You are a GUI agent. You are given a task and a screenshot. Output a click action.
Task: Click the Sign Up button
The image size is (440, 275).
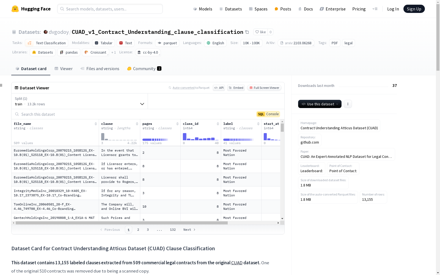point(414,9)
